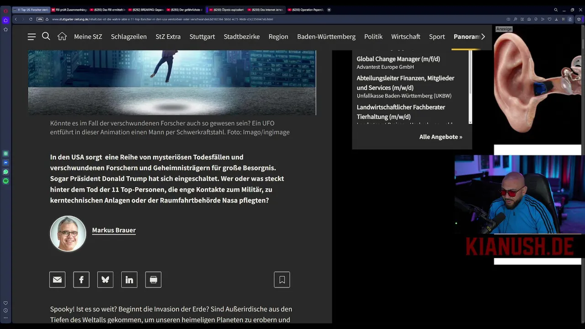Open the search tabs magnifier in title bar
The height and width of the screenshot is (329, 585).
[556, 10]
